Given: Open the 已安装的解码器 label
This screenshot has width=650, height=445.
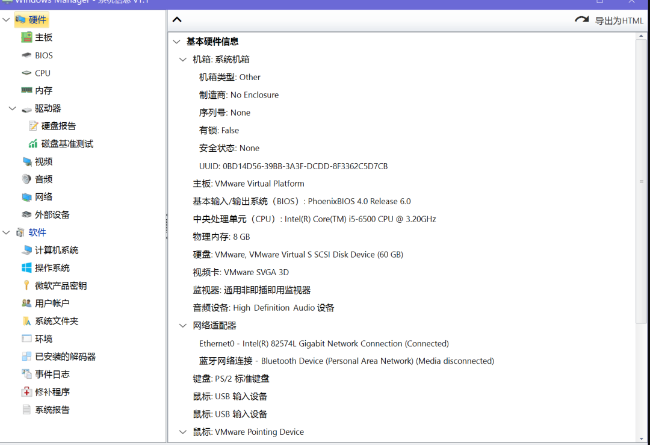Looking at the screenshot, I should click(x=66, y=356).
